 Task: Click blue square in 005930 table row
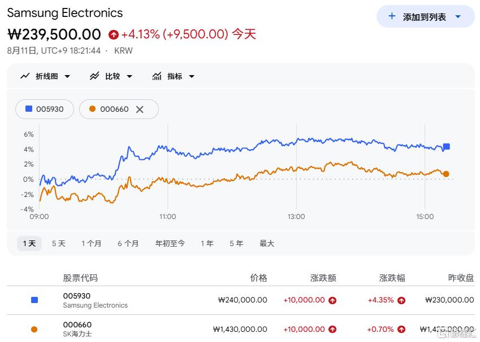click(34, 300)
